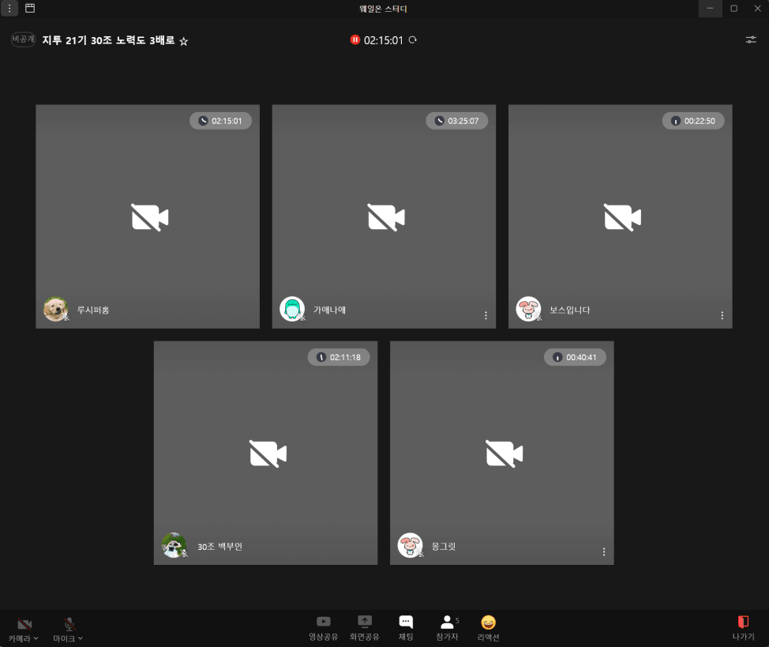Open 영상공유 video share

click(323, 628)
